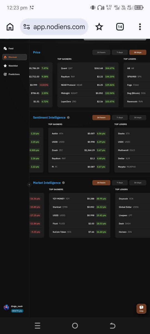Open Fogo FOGO row

pyautogui.click(x=137, y=85)
